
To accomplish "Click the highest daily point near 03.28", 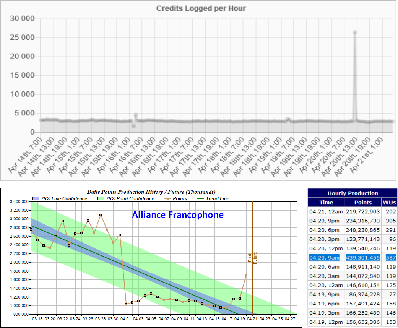I will (101, 215).
